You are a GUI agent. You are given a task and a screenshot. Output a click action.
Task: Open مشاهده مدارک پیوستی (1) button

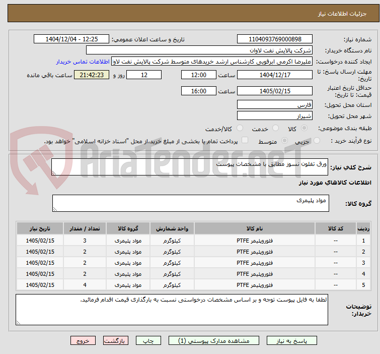point(214,341)
